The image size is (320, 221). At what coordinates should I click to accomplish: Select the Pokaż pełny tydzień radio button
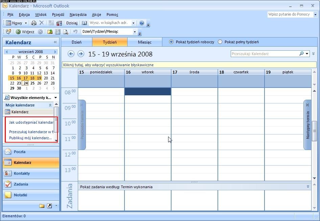pyautogui.click(x=220, y=42)
